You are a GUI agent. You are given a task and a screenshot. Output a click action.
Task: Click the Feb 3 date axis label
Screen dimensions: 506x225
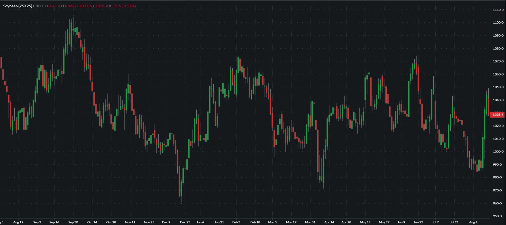pyautogui.click(x=236, y=222)
